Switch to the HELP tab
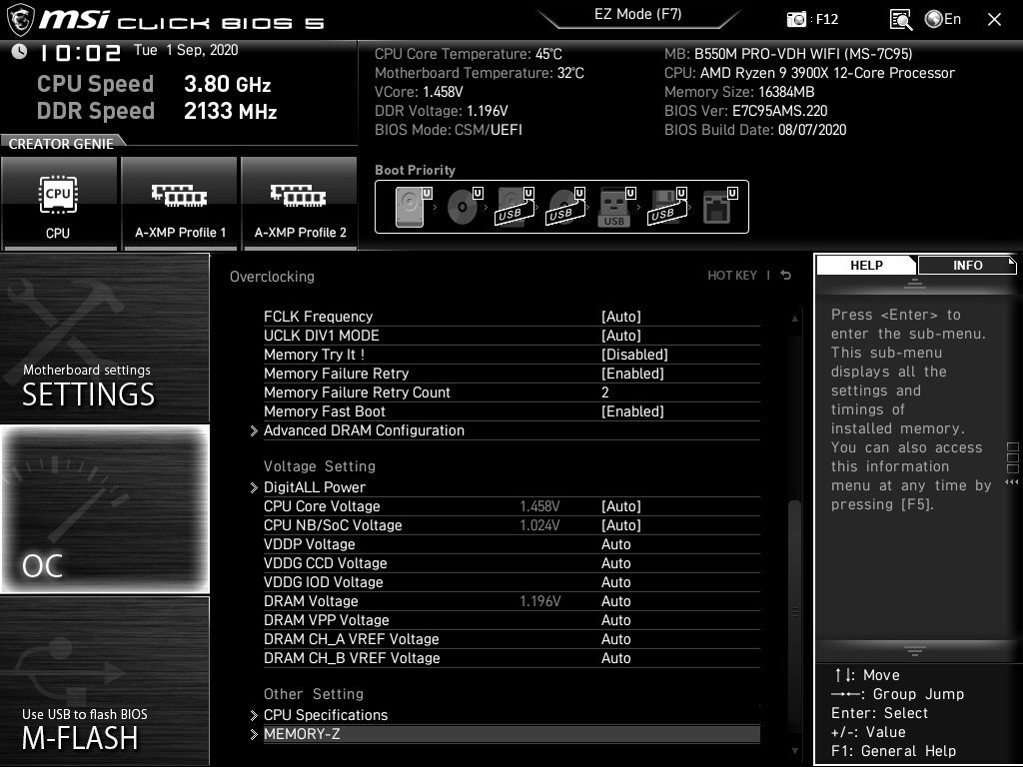1023x767 pixels. 866,266
